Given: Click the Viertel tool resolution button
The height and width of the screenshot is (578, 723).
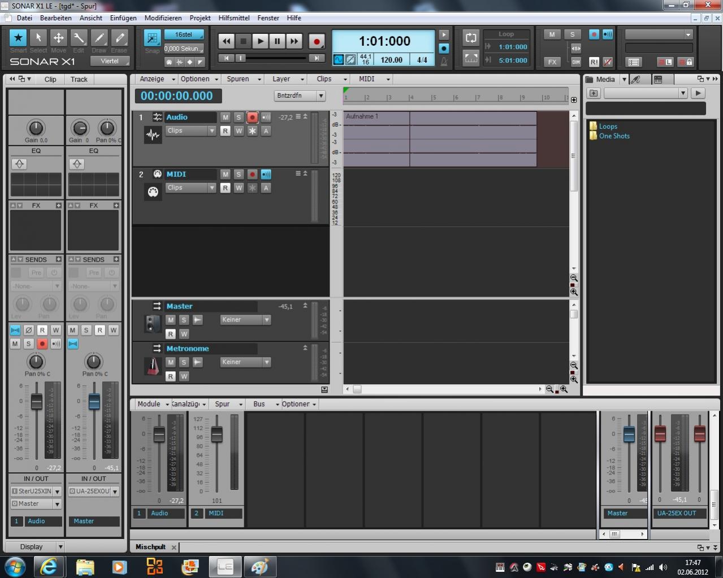Looking at the screenshot, I should pos(110,61).
